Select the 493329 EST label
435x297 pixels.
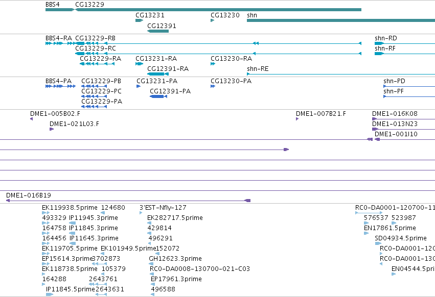pos(54,218)
